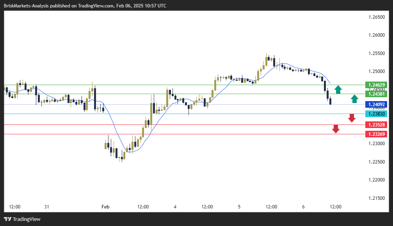This screenshot has height=226, width=393.
Task: Click the blue current price tag 1.24092
Action: [x=376, y=105]
